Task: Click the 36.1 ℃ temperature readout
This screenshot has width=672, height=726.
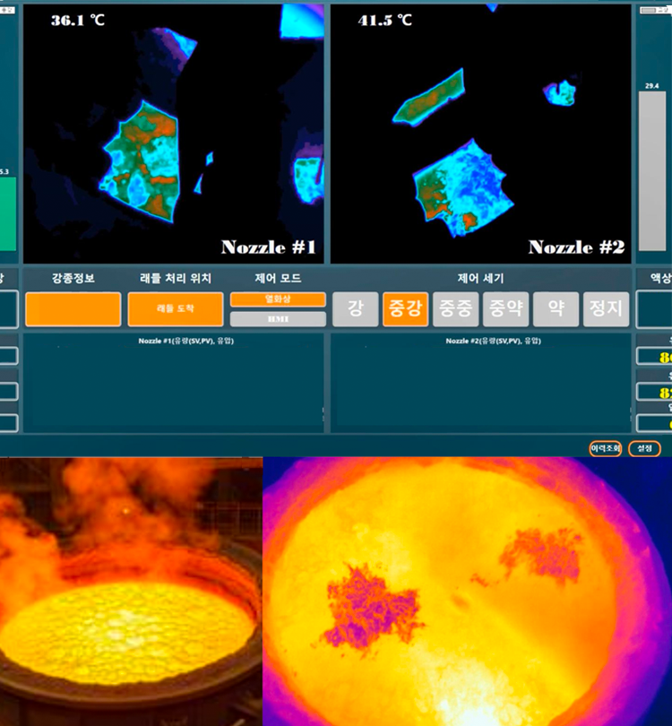Action: tap(77, 20)
